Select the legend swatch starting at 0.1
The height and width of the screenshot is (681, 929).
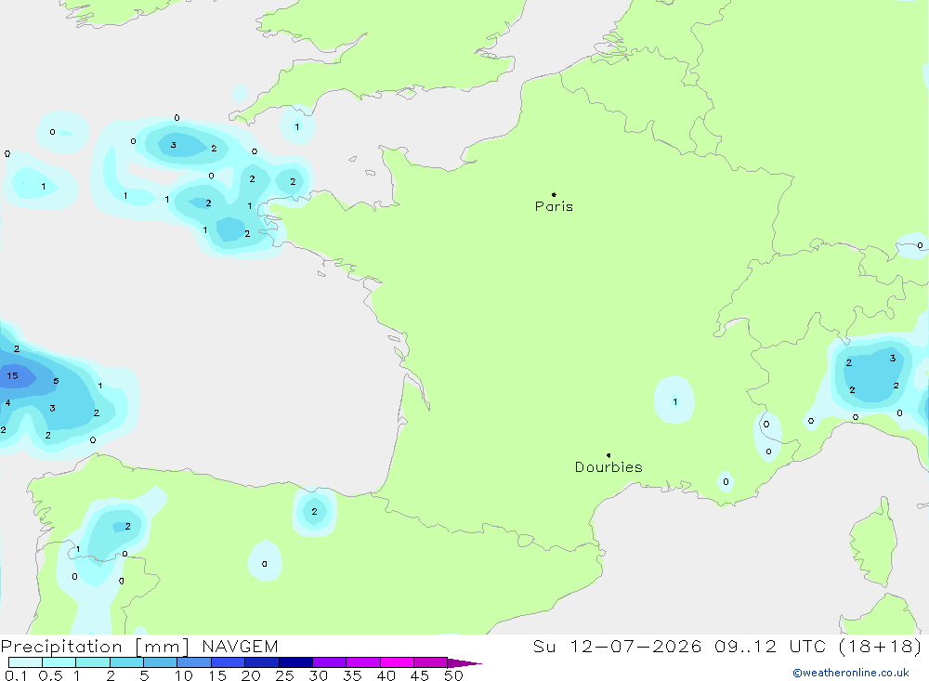[x=25, y=662]
